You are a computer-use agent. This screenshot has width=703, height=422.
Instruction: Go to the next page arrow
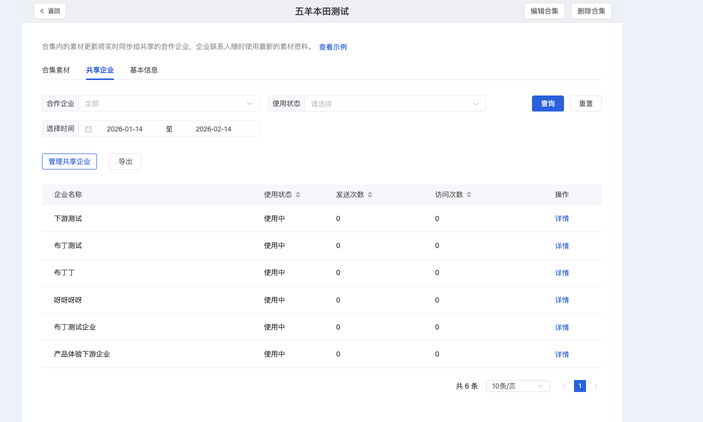[596, 386]
